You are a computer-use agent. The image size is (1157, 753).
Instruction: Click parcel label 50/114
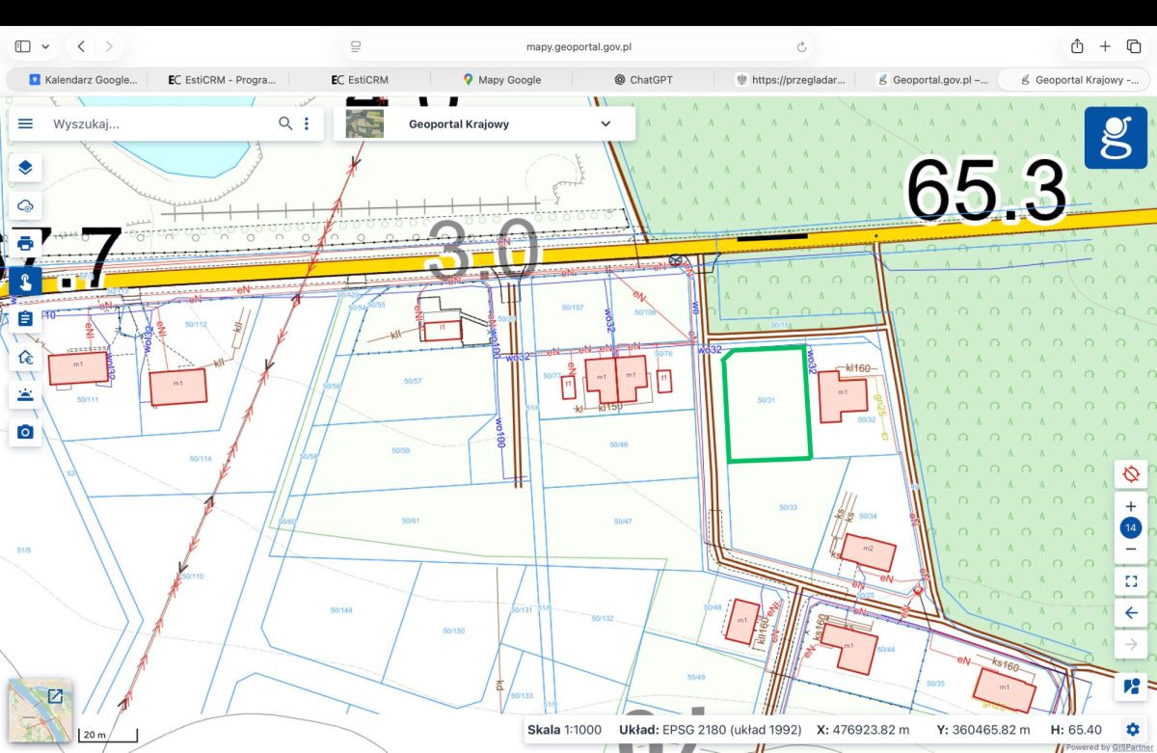click(201, 459)
